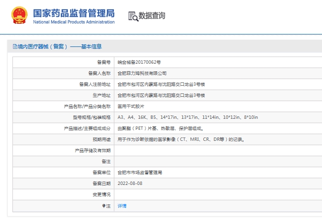Open the 数据查询 heading text
This screenshot has height=218, width=322.
(152, 16)
